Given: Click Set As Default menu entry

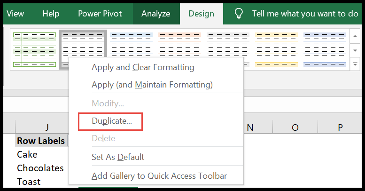Looking at the screenshot, I should tap(118, 157).
